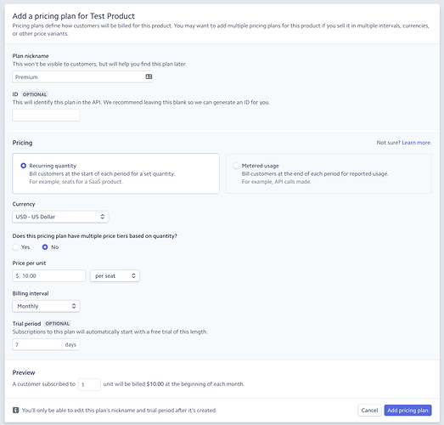Click the Preview unit quantity field
Viewport: 444px width, 425px height.
click(89, 384)
